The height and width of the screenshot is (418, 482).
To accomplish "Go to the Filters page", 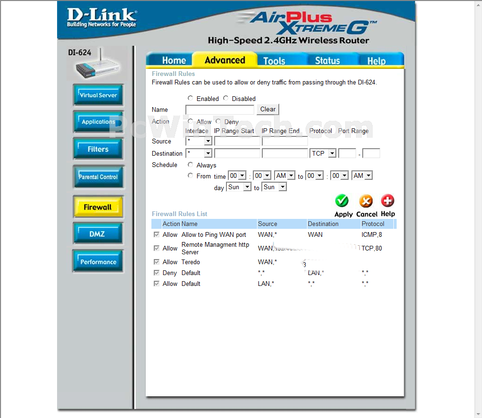I will 98,149.
